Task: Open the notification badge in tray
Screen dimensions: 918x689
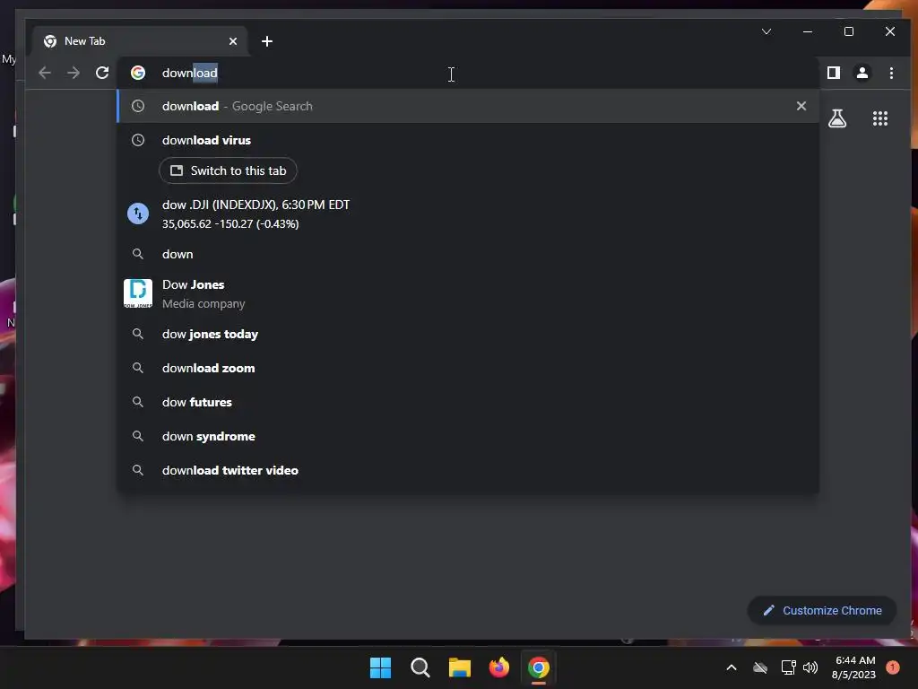Action: point(893,667)
